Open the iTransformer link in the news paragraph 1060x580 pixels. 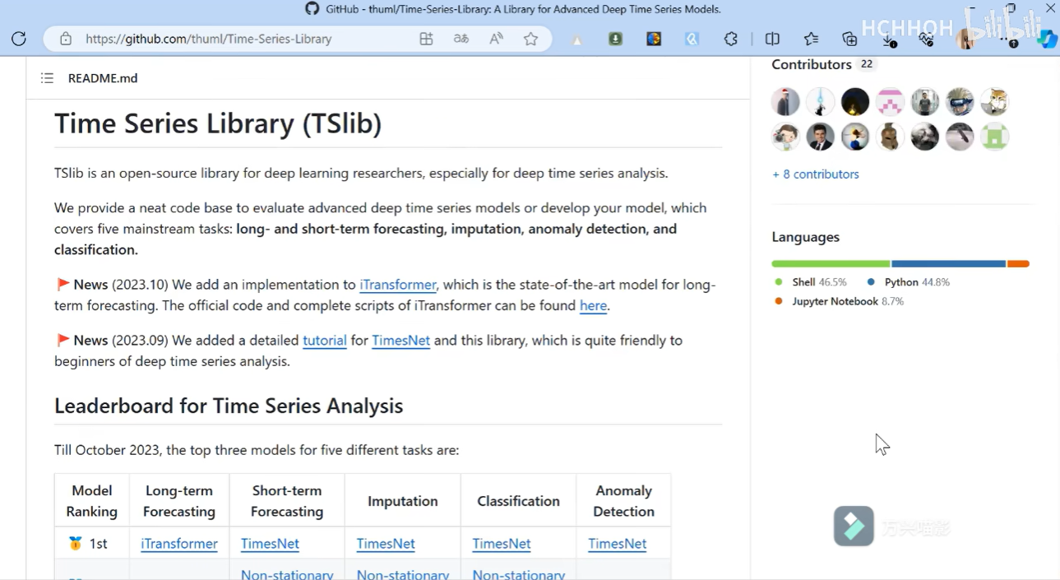(x=398, y=285)
